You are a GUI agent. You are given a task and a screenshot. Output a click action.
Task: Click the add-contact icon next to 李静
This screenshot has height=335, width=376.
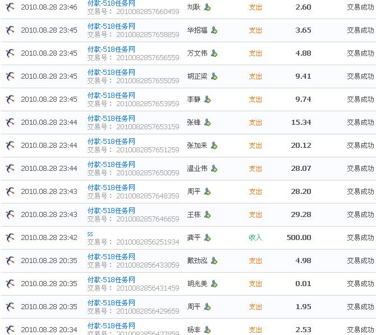pos(207,99)
